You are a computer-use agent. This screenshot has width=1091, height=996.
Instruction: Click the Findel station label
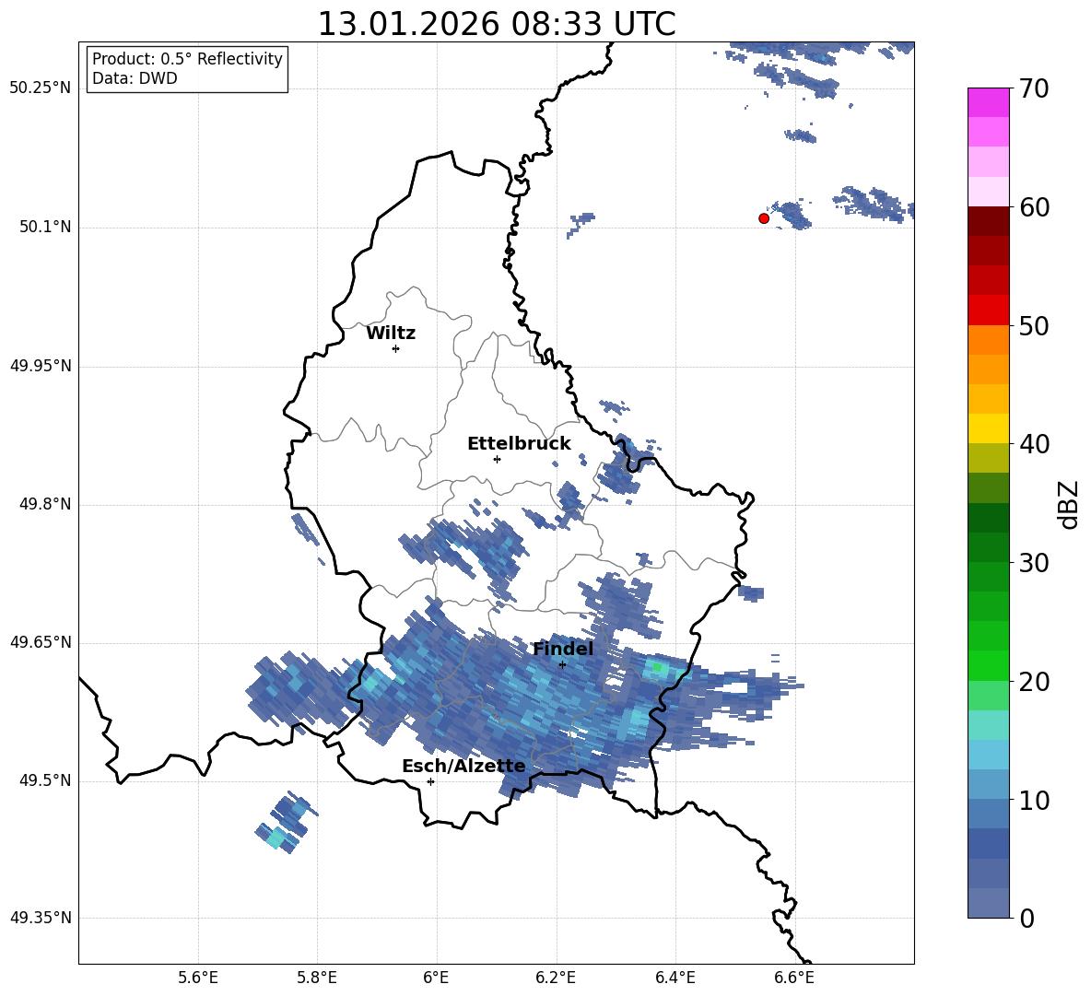coord(563,649)
